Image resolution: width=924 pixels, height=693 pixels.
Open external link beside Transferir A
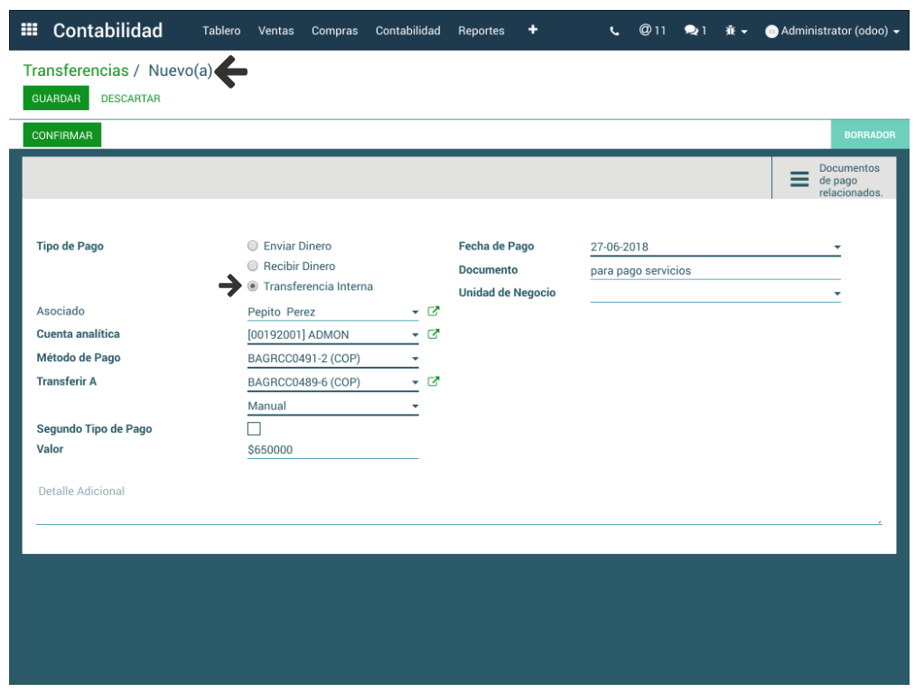(434, 381)
